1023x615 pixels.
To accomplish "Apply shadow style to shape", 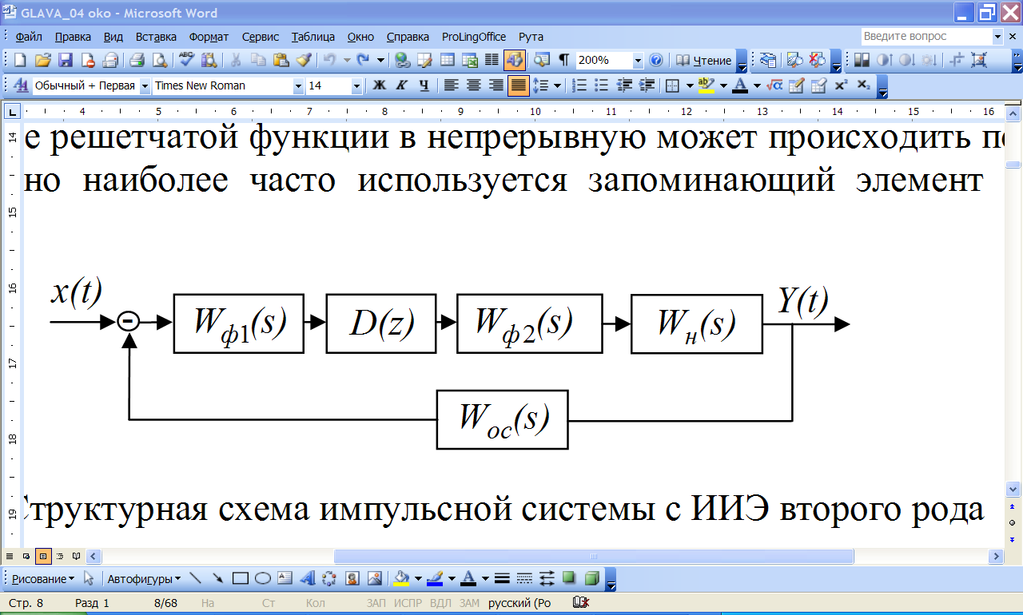I will coord(569,578).
